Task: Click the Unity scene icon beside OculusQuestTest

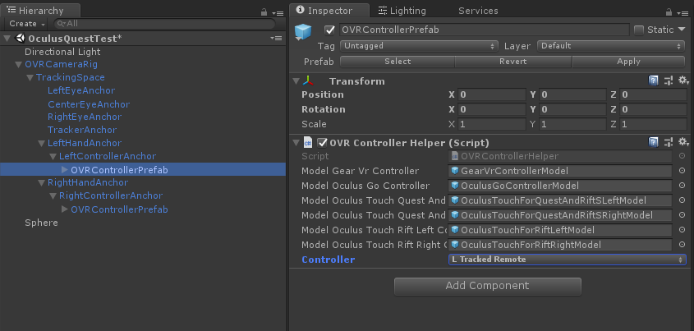Action: coord(20,38)
